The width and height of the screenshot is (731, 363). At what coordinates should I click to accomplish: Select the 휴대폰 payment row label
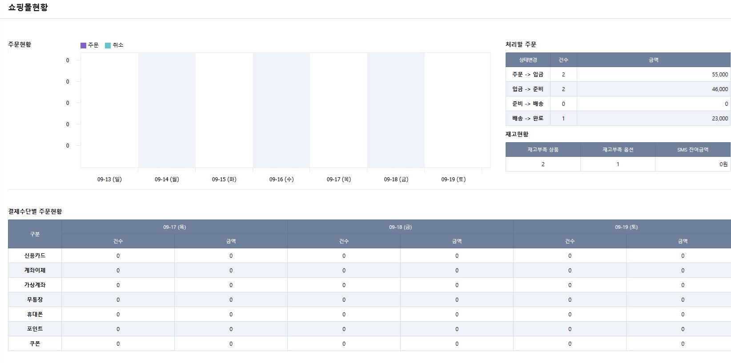pyautogui.click(x=35, y=315)
